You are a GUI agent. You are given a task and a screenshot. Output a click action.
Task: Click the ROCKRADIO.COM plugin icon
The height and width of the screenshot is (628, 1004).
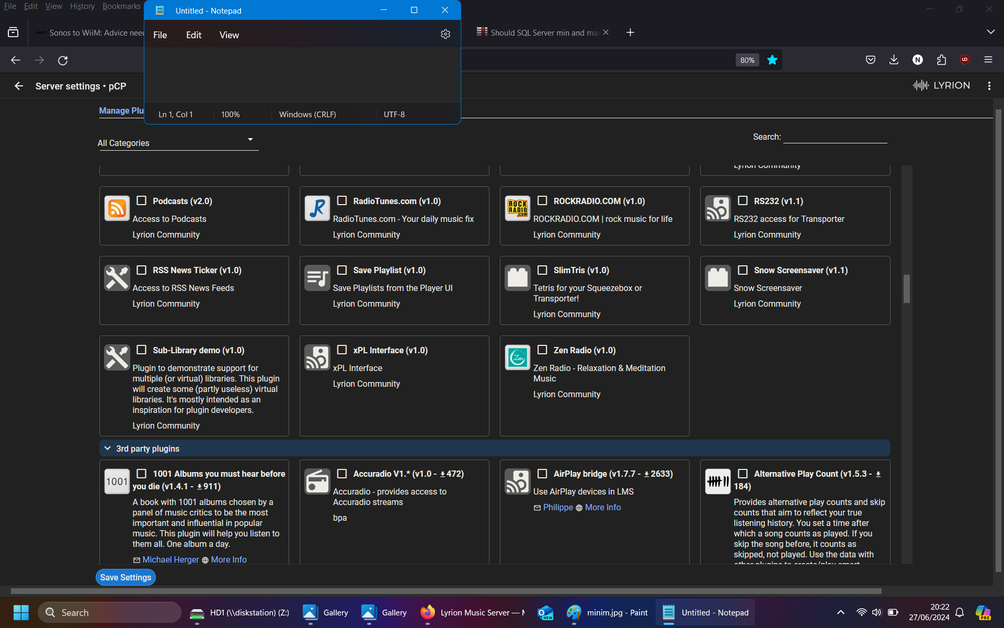[x=518, y=208]
